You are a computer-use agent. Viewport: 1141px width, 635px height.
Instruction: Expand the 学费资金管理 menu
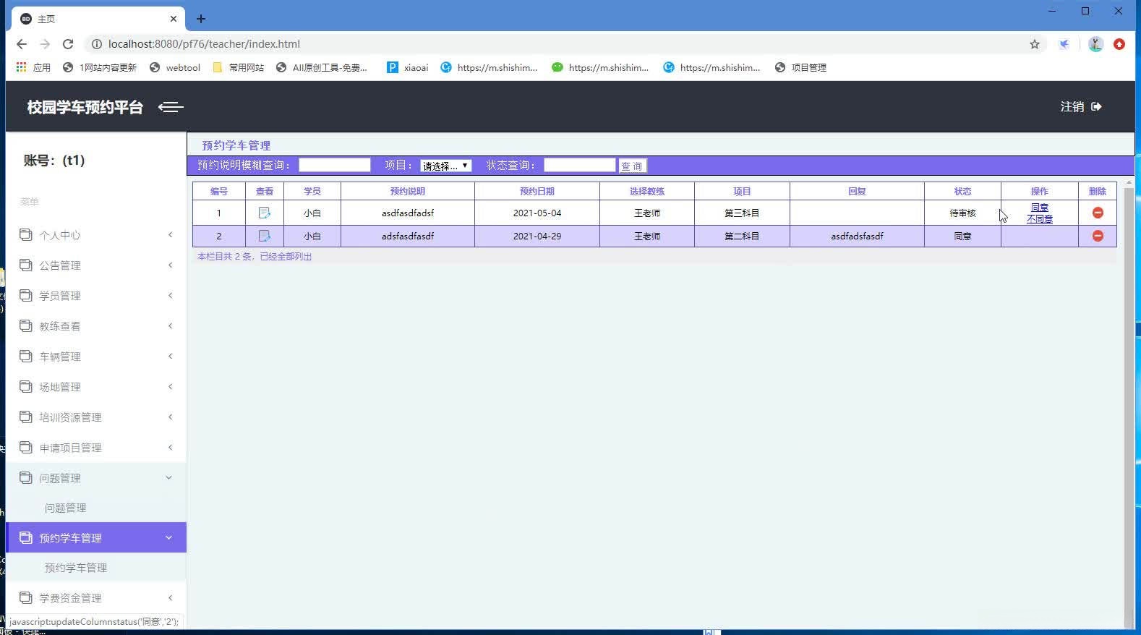pyautogui.click(x=96, y=598)
